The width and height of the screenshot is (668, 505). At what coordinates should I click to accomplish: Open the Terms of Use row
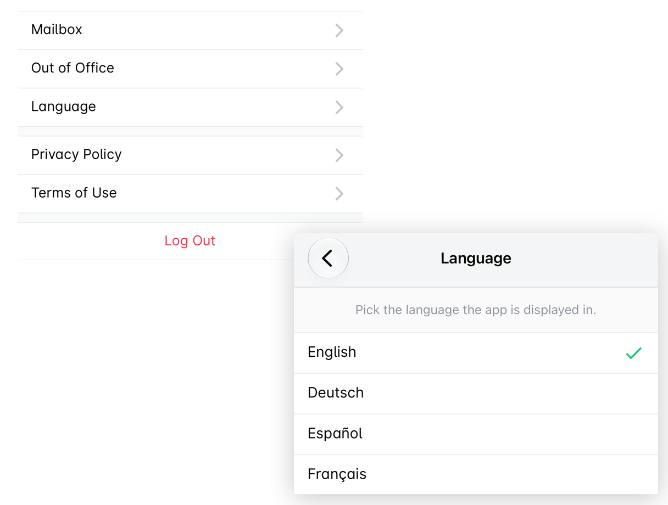(x=190, y=194)
